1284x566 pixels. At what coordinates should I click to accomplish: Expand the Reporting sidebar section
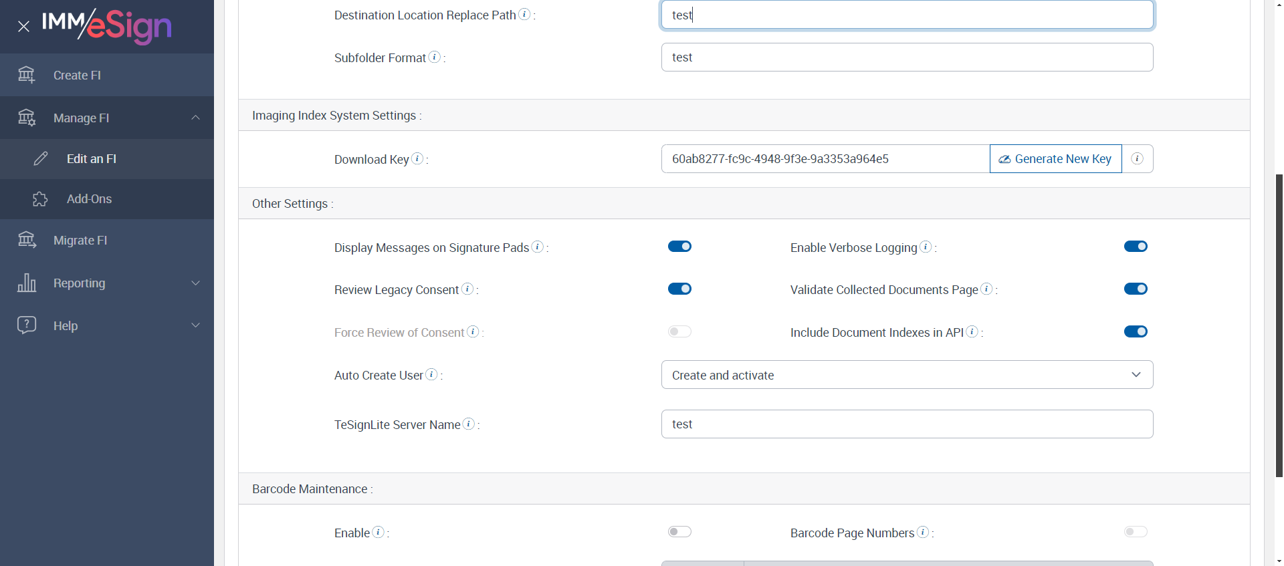click(x=107, y=283)
